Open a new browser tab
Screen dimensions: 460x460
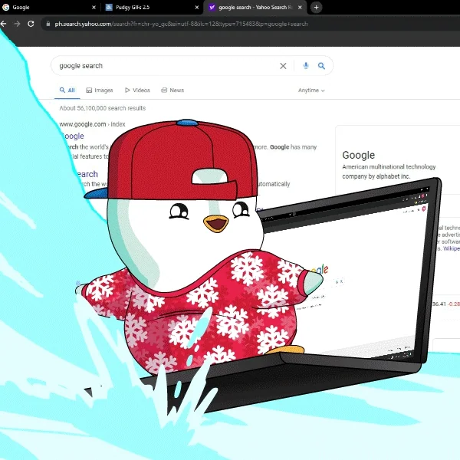point(316,8)
